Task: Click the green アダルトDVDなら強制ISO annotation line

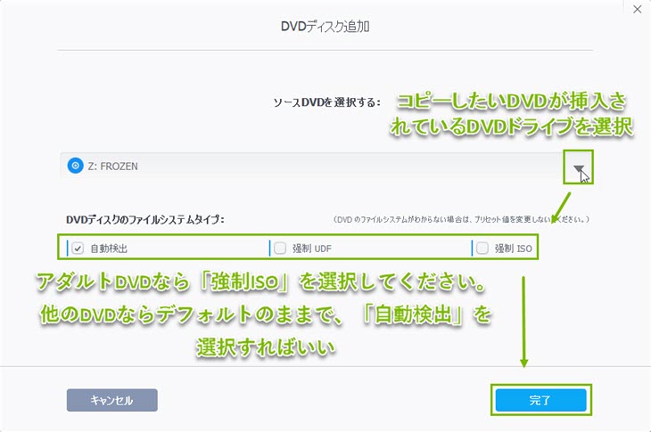Action: pyautogui.click(x=261, y=282)
